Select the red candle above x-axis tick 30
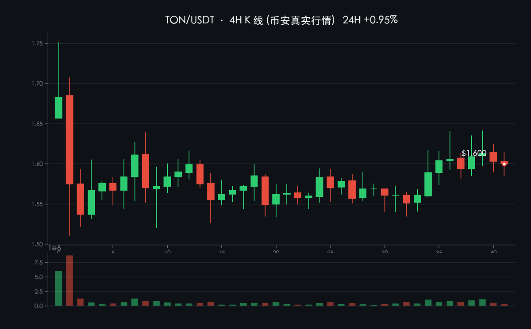The width and height of the screenshot is (531, 329). pos(385,192)
